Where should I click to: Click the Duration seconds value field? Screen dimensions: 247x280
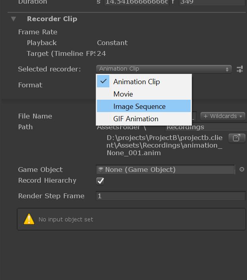click(136, 2)
